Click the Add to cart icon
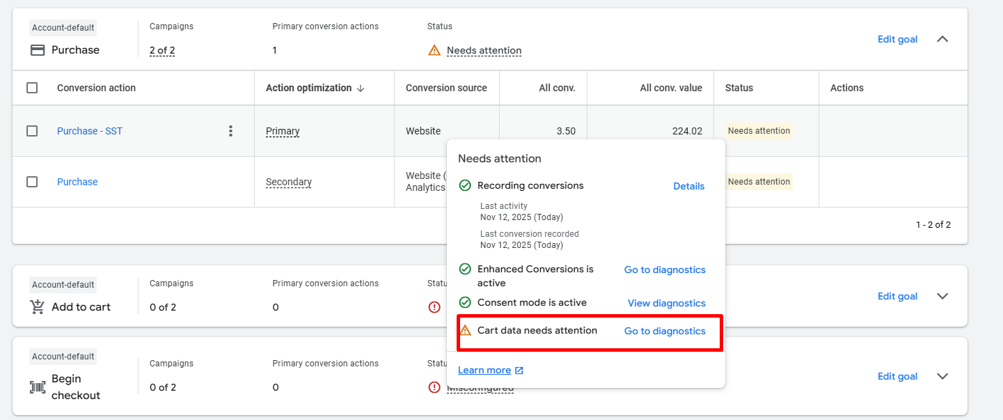Screen dimensions: 1003x420 pos(38,307)
